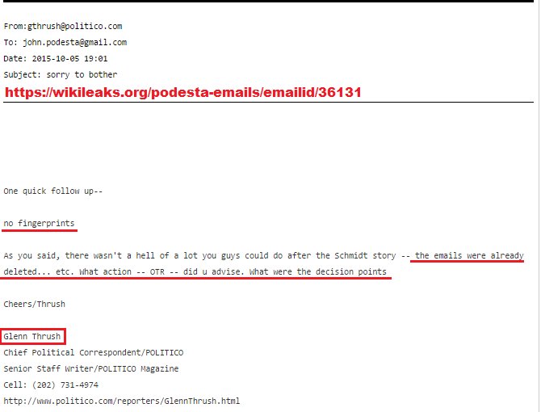Click the Subject line 'sorry to bother'

tap(61, 74)
